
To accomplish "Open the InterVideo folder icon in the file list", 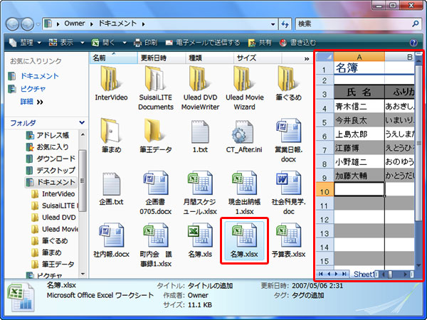I will (x=111, y=79).
